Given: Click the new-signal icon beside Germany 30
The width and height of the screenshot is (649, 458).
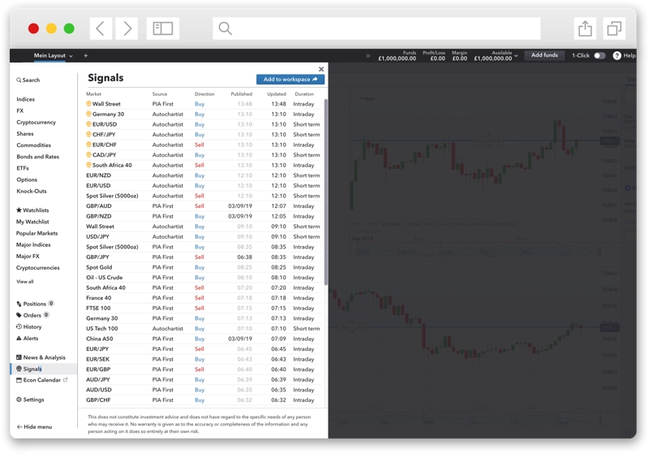Looking at the screenshot, I should 88,114.
